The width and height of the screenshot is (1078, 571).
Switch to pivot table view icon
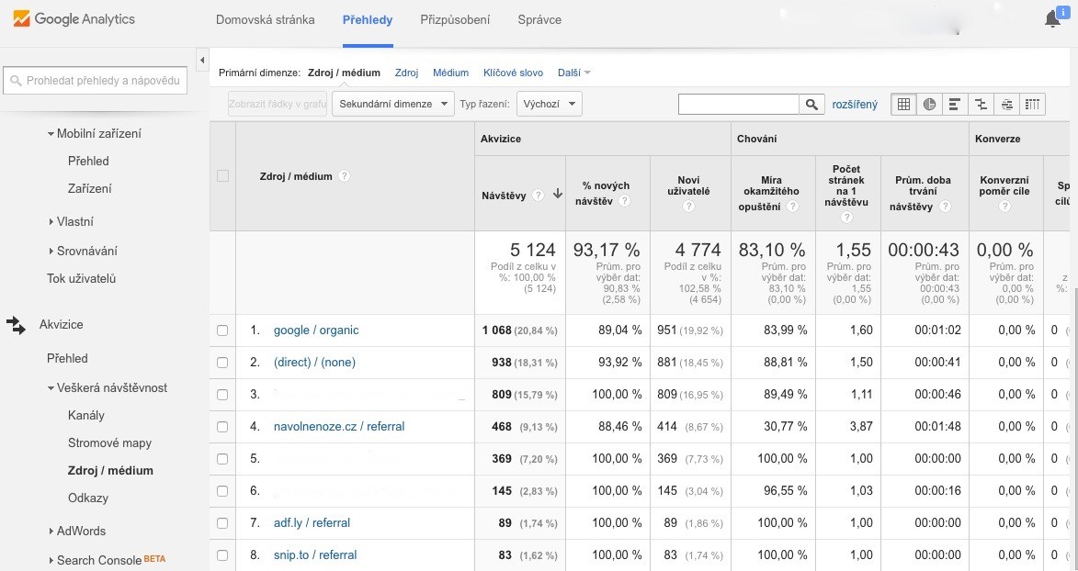(1033, 105)
